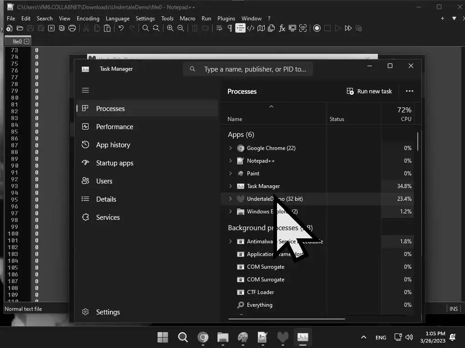Open the three-dot more options menu
Viewport: 465px width, 348px height.
click(409, 91)
